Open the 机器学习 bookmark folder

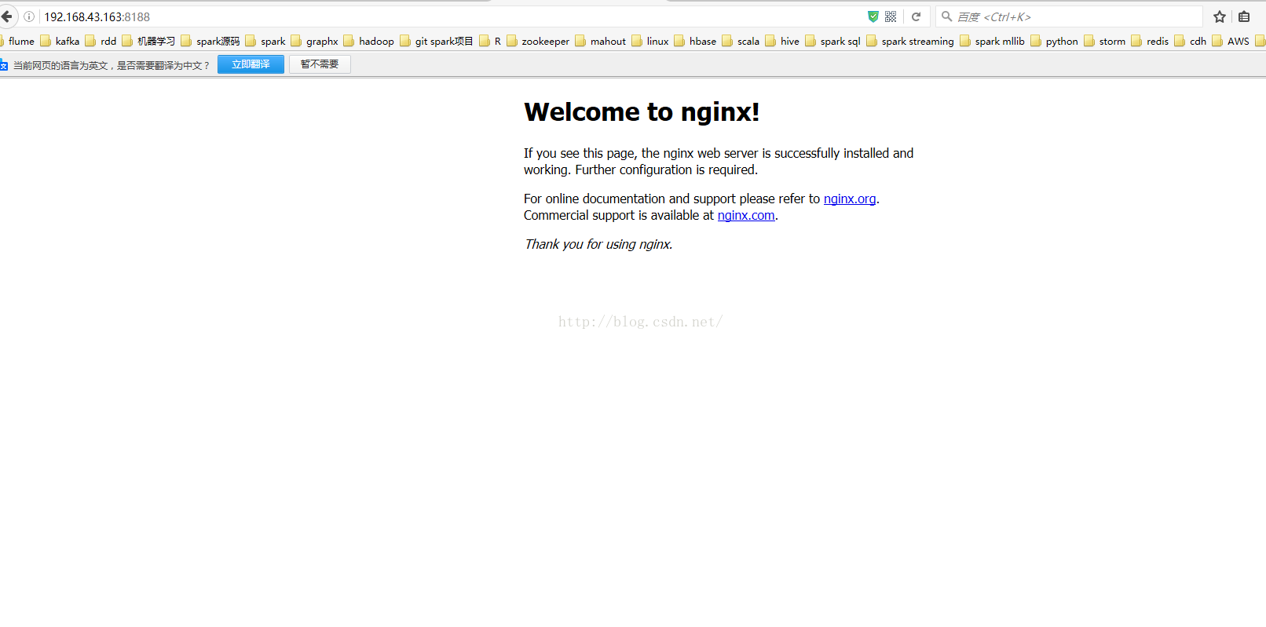149,41
